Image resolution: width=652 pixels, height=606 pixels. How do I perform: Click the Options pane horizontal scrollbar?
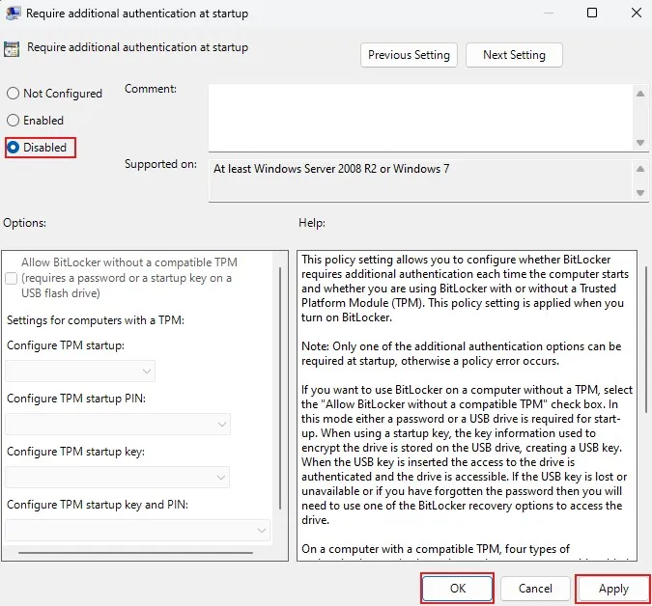point(135,553)
